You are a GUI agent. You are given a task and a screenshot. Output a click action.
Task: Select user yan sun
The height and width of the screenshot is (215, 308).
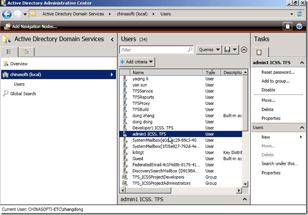click(181, 85)
